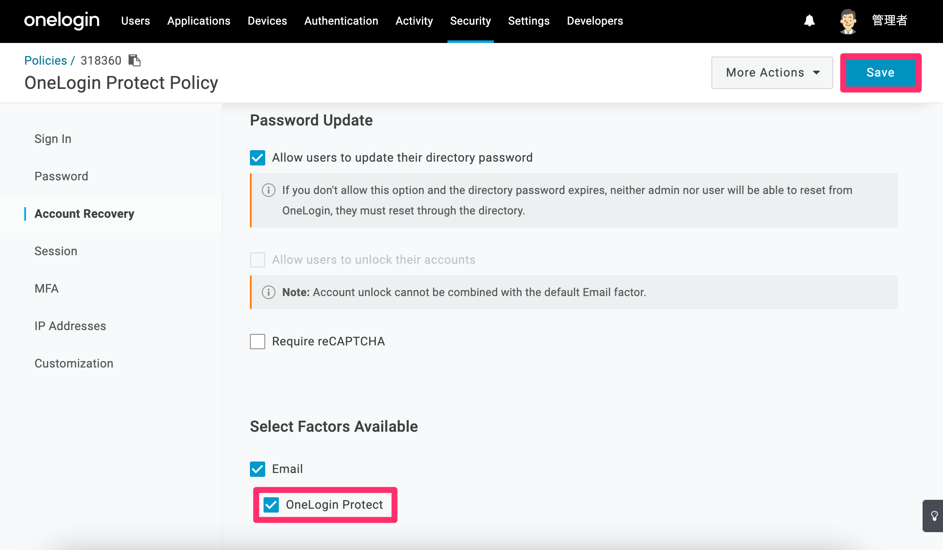The width and height of the screenshot is (943, 550).
Task: Open the Developers menu
Action: point(595,21)
